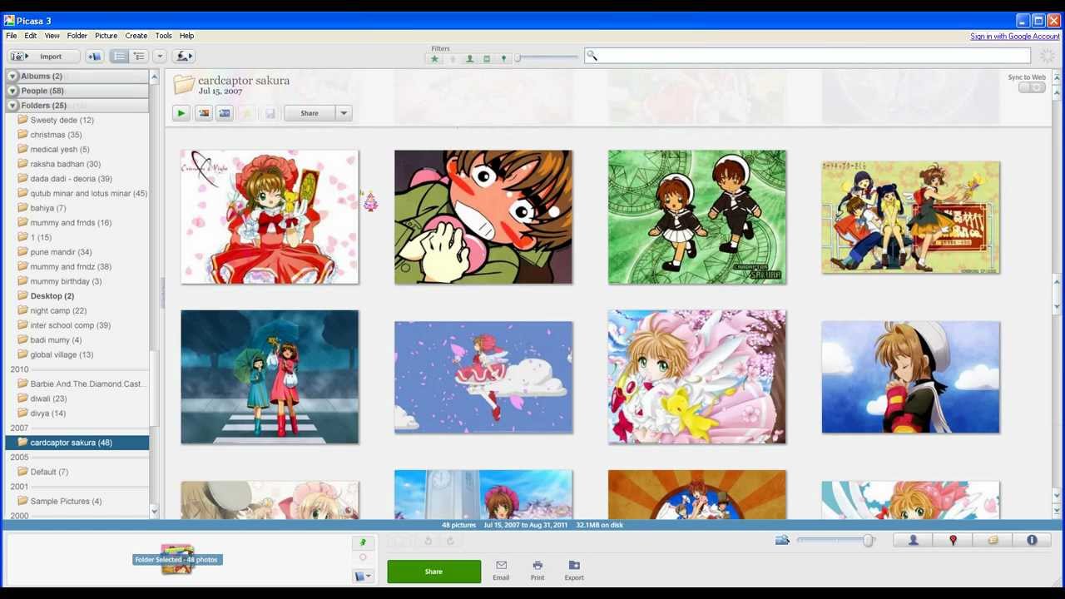This screenshot has height=599, width=1065.
Task: Click the Share button in folder header
Action: tap(310, 113)
